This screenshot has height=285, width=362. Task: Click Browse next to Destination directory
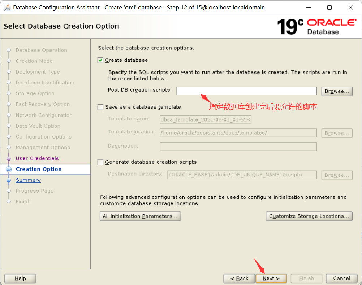(x=337, y=175)
